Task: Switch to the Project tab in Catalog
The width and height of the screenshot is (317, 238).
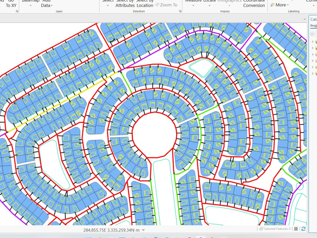Action: (313, 25)
